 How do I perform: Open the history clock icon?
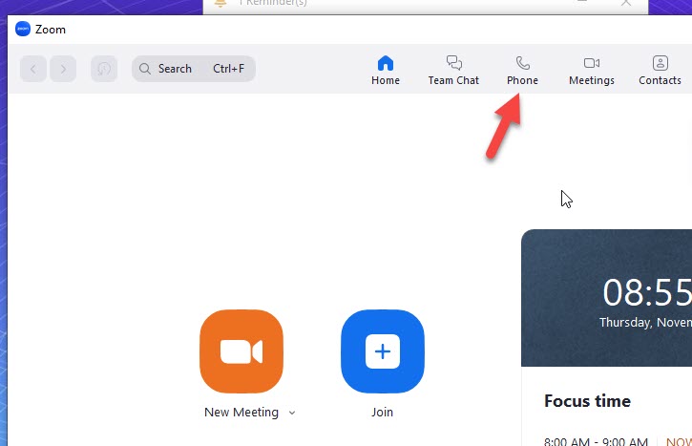click(103, 69)
